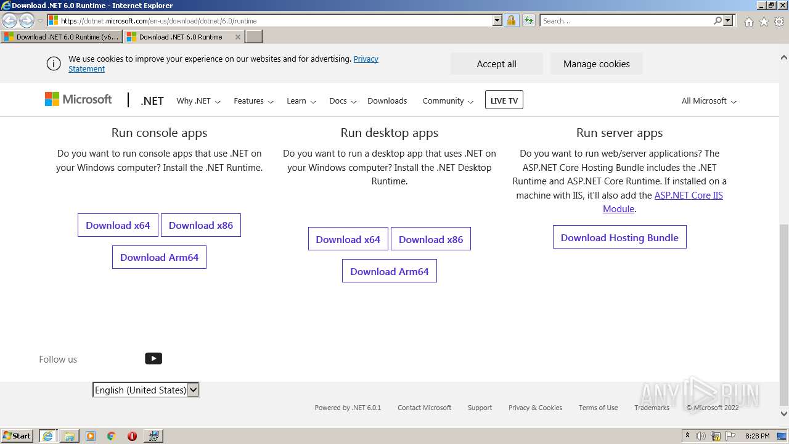Click the .NET home link
The image size is (789, 444).
click(152, 101)
